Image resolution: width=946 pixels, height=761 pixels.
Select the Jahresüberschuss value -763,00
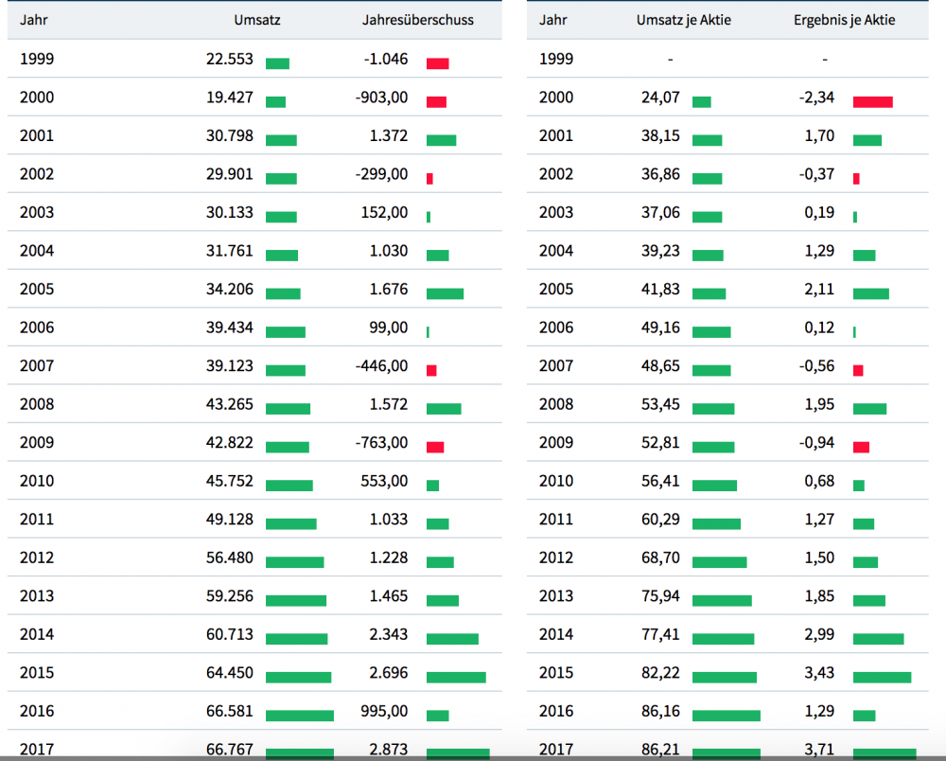click(x=386, y=443)
